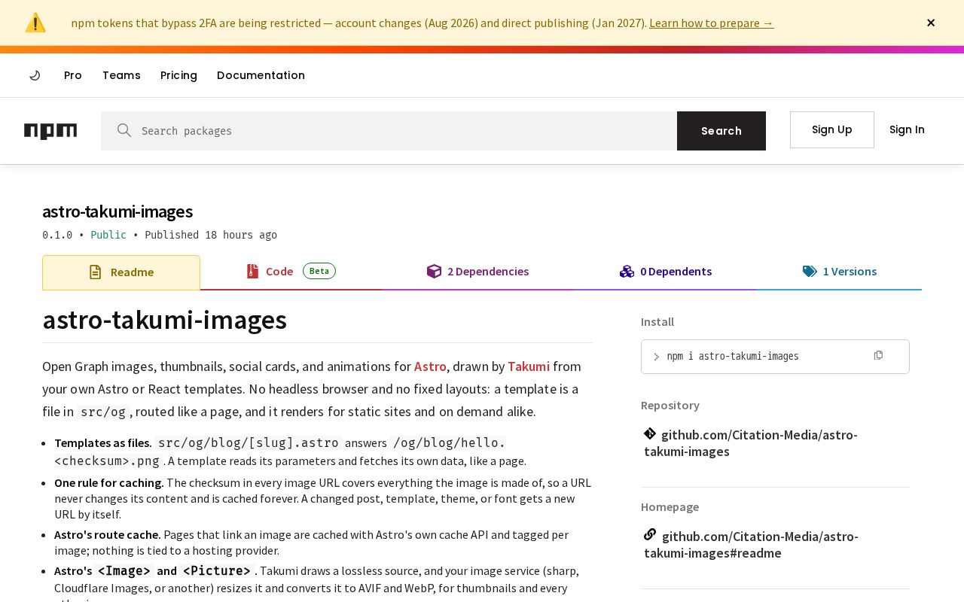Dismiss the 2FA warning banner
The height and width of the screenshot is (602, 964).
(x=931, y=23)
